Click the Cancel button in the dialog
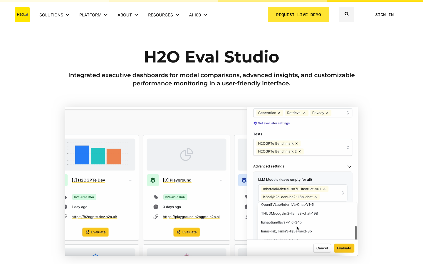This screenshot has height=264, width=423. tap(322, 248)
